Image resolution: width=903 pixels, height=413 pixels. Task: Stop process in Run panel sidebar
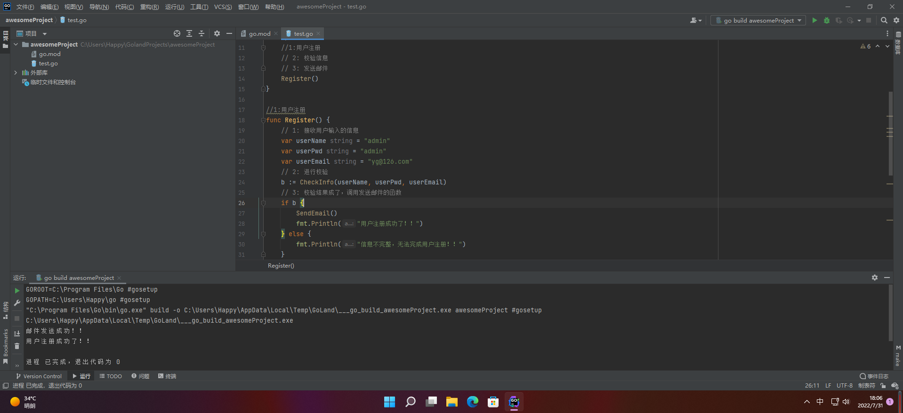click(x=17, y=318)
